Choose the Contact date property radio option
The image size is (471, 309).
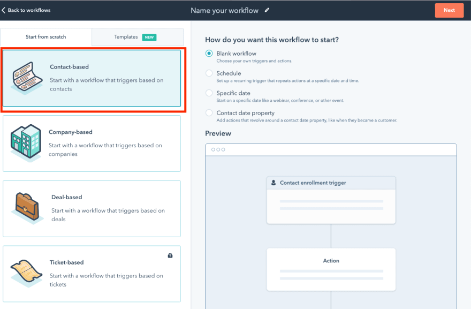(x=209, y=113)
